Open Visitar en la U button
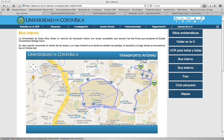The width and height of the screenshot is (224, 140). pyautogui.click(x=186, y=42)
